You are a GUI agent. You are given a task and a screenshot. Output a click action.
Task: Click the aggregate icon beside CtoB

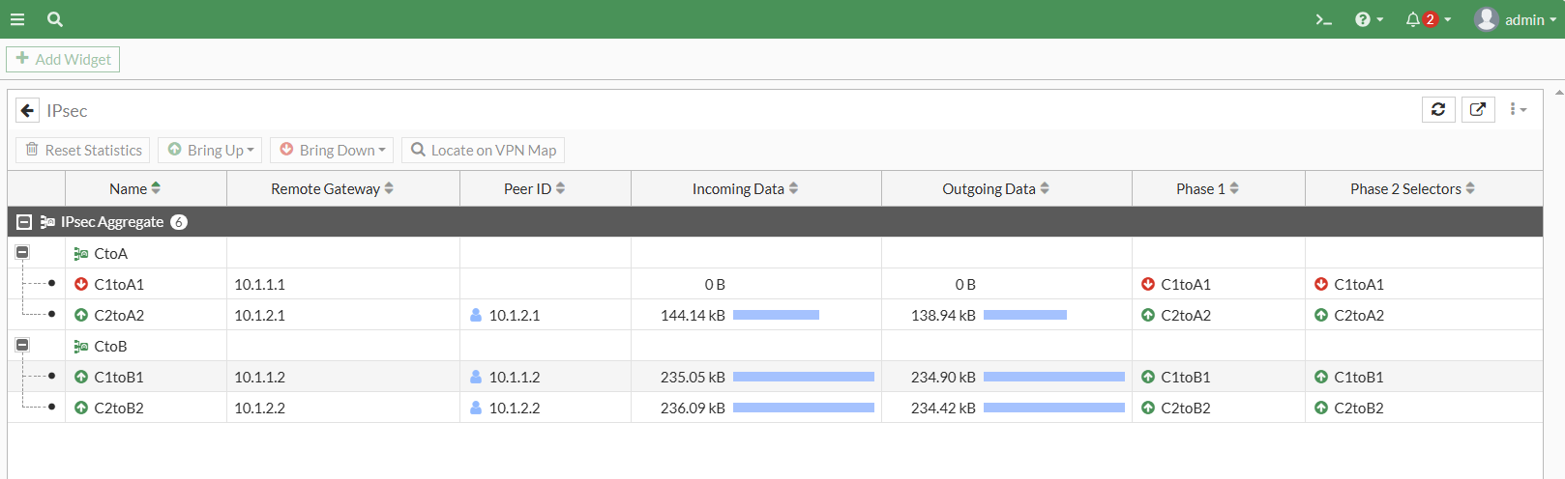(81, 346)
